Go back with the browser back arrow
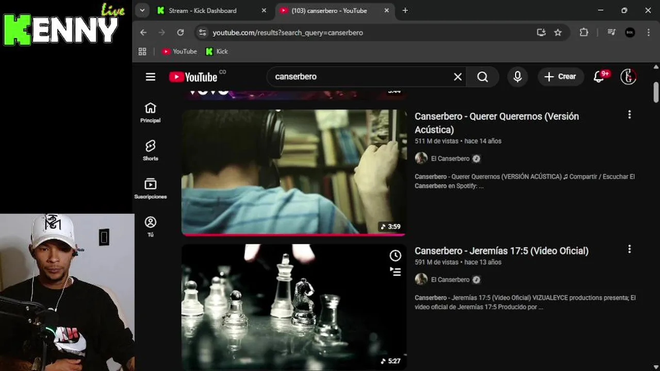Viewport: 660px width, 371px height. (143, 32)
